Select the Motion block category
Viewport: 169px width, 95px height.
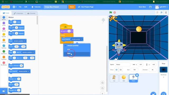(4, 18)
